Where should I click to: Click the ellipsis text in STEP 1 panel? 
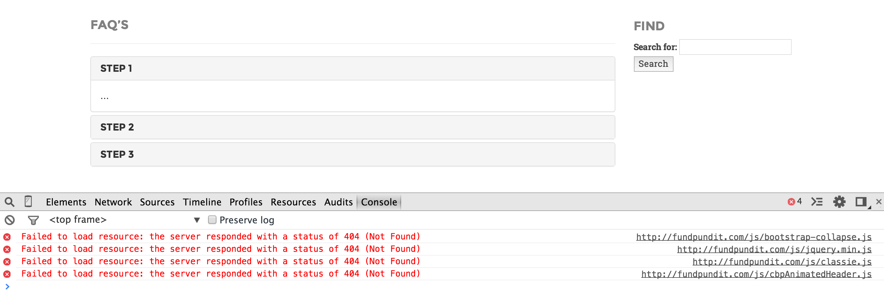coord(104,98)
